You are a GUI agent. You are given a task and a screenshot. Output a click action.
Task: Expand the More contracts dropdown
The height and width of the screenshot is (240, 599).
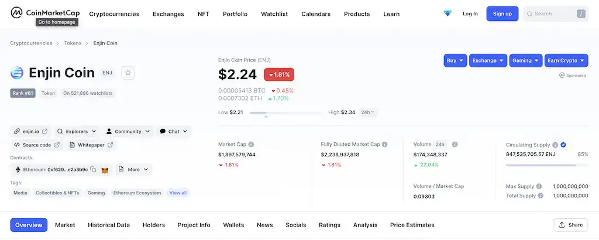coord(134,170)
